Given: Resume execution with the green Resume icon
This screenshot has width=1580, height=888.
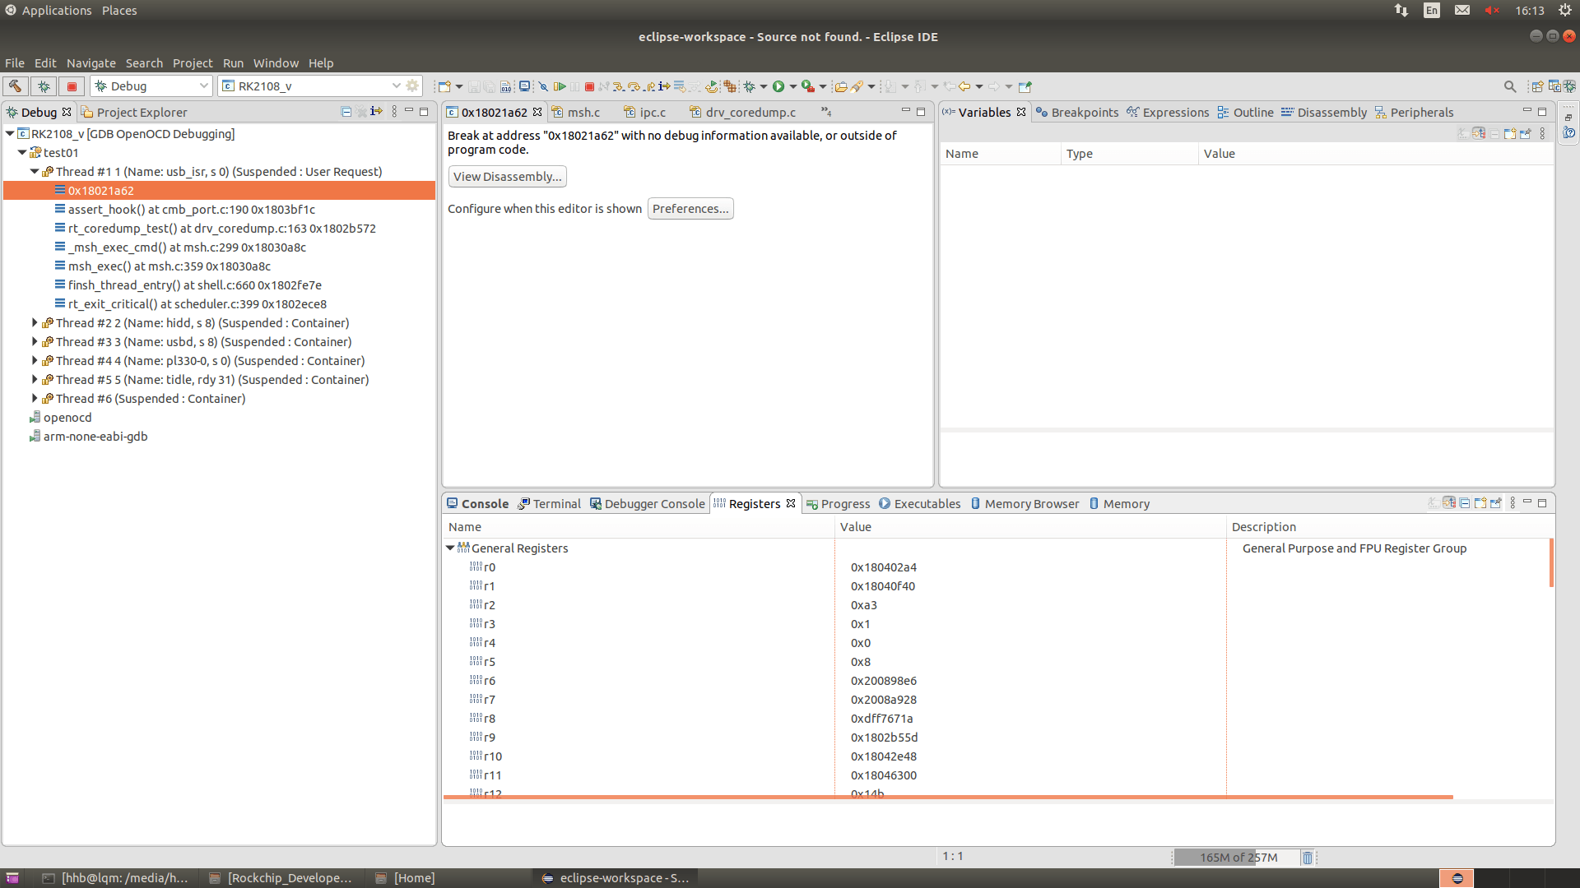Looking at the screenshot, I should tap(560, 86).
